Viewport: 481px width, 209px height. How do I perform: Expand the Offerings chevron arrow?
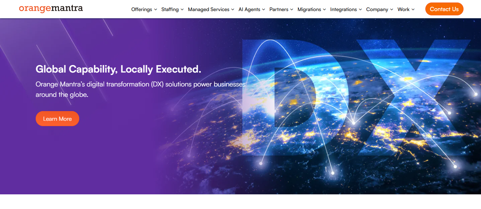click(156, 10)
